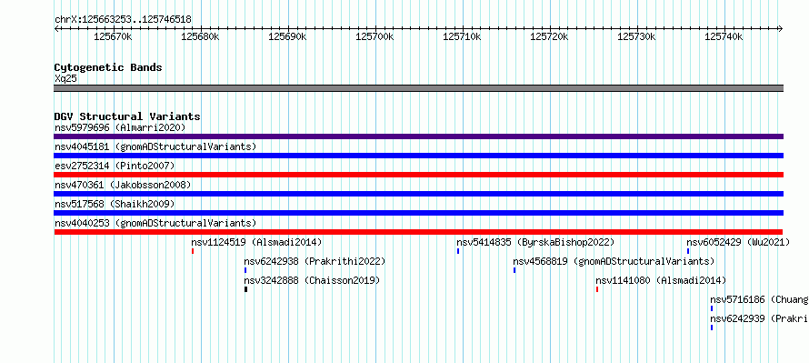Open variant nsv1124519 (Alsmadi2014) label
This screenshot has width=809, height=363.
coord(256,242)
